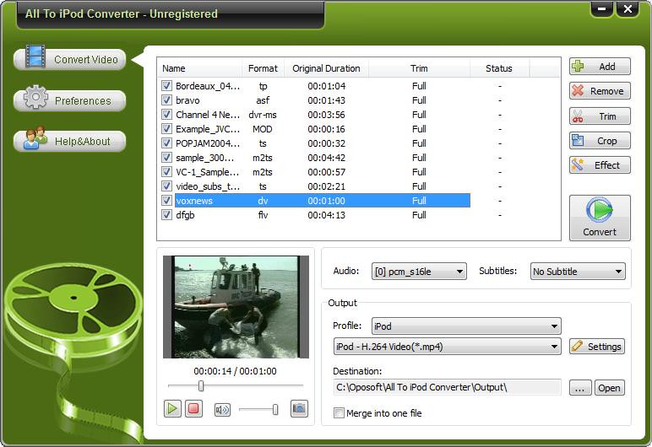Uncheck the Bordeaux_04... file checkbox
This screenshot has height=447, width=652.
[x=166, y=86]
